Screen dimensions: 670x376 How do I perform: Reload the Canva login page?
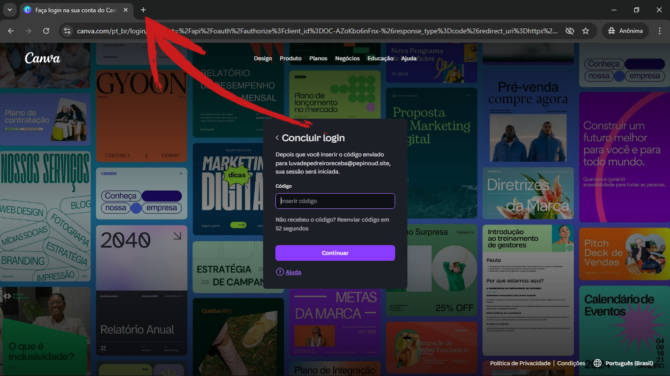[46, 31]
